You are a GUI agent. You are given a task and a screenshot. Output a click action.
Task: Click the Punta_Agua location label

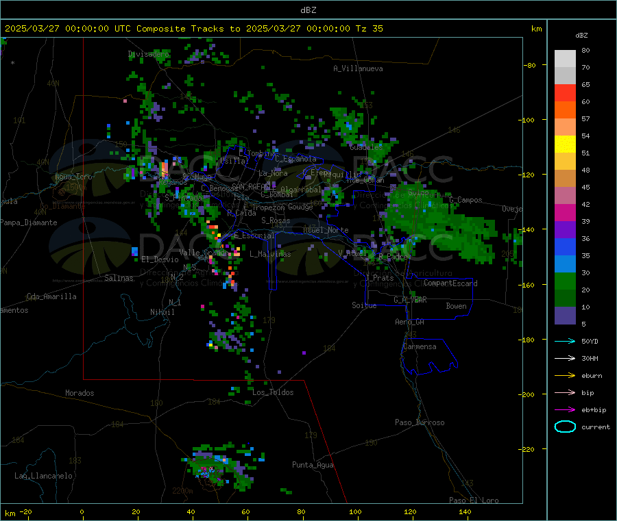pyautogui.click(x=313, y=465)
